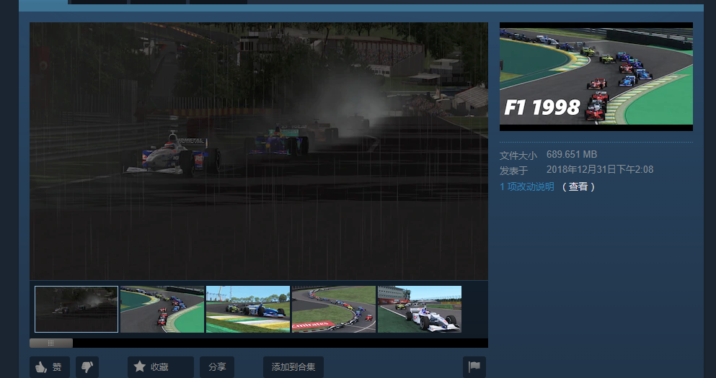The height and width of the screenshot is (378, 716).
Task: Click the thumbs-down dislike icon
Action: click(x=87, y=366)
